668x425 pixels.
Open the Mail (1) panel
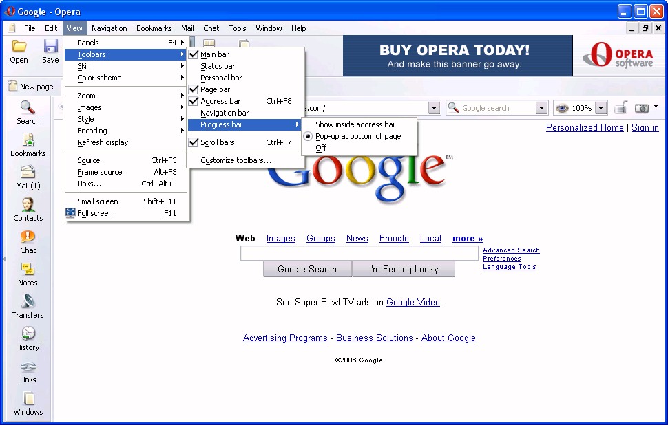coord(28,177)
